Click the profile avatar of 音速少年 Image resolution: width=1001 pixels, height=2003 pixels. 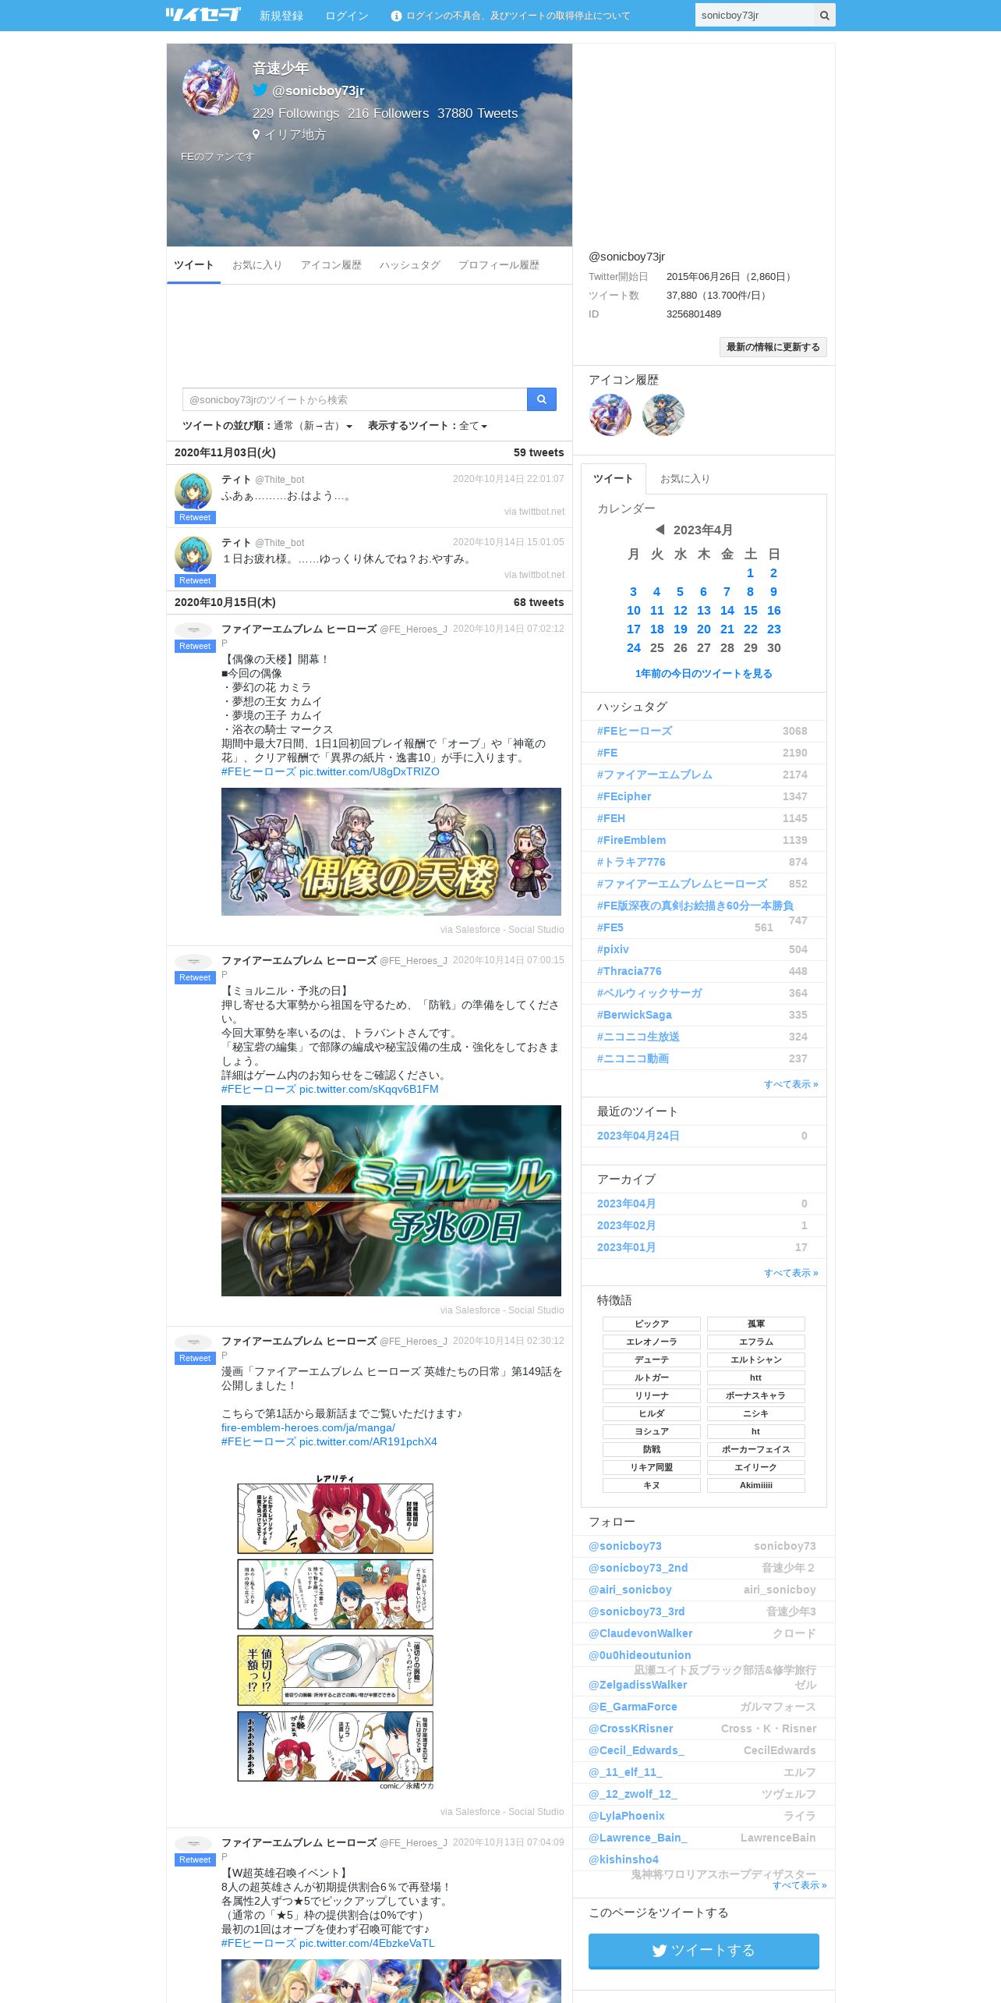[x=210, y=88]
